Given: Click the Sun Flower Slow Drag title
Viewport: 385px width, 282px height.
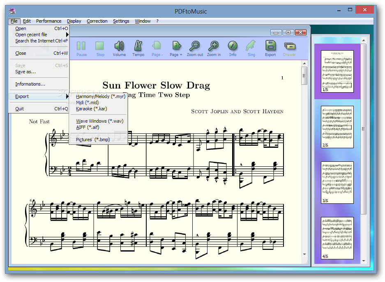Looking at the screenshot, I should pyautogui.click(x=156, y=85).
